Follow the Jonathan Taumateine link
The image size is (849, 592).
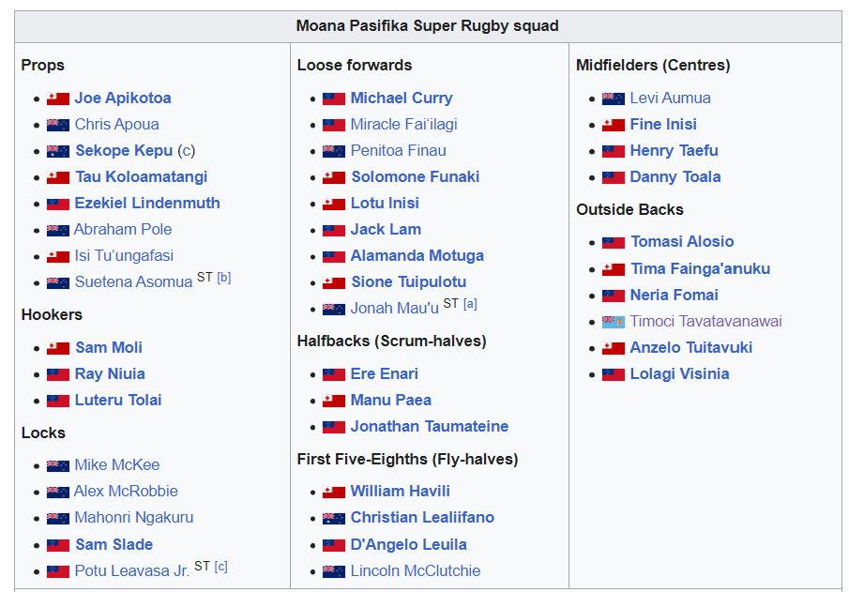pyautogui.click(x=430, y=426)
